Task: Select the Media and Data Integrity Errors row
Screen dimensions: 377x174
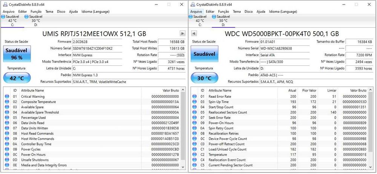Action: coord(92,165)
